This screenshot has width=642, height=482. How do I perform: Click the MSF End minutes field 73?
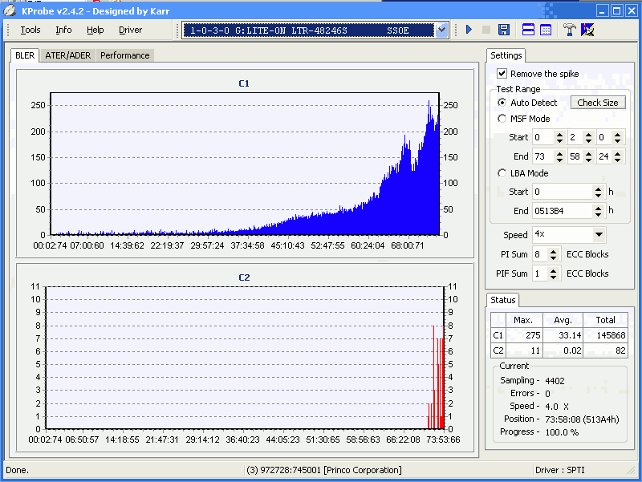[x=544, y=156]
